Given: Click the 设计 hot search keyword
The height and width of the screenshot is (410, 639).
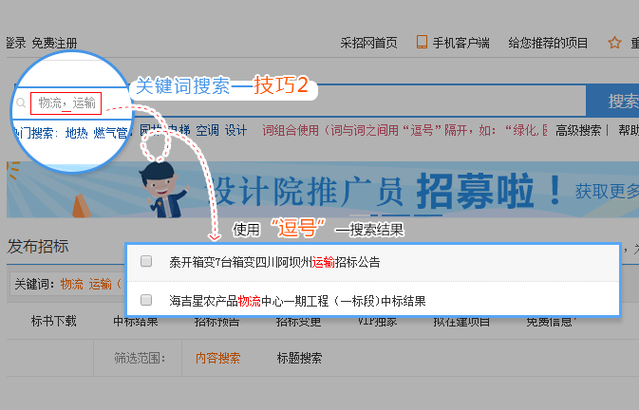Looking at the screenshot, I should click(236, 130).
